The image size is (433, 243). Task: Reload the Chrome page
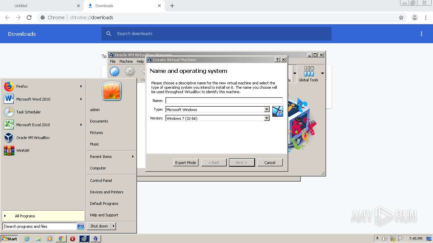pyautogui.click(x=29, y=18)
